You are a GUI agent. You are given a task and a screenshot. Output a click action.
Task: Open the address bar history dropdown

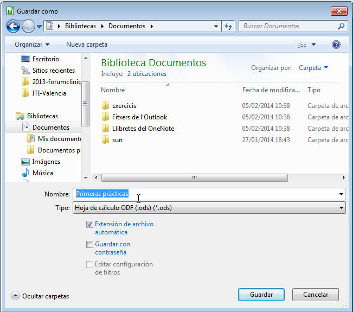(x=216, y=27)
